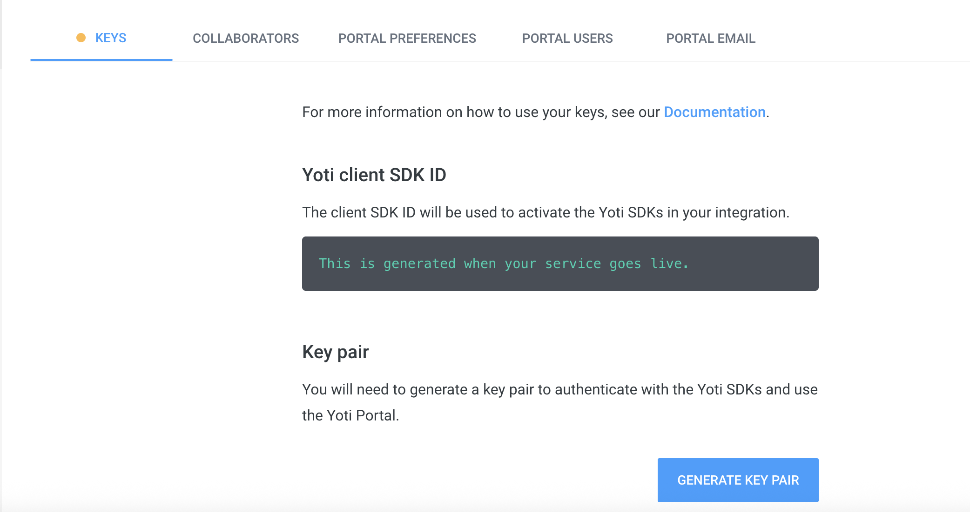The height and width of the screenshot is (512, 970).
Task: Select the Portal Users tab
Action: (x=567, y=38)
